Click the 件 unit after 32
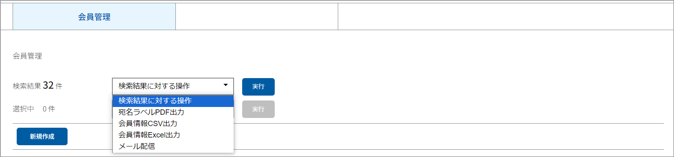This screenshot has height=157, width=674. point(59,86)
